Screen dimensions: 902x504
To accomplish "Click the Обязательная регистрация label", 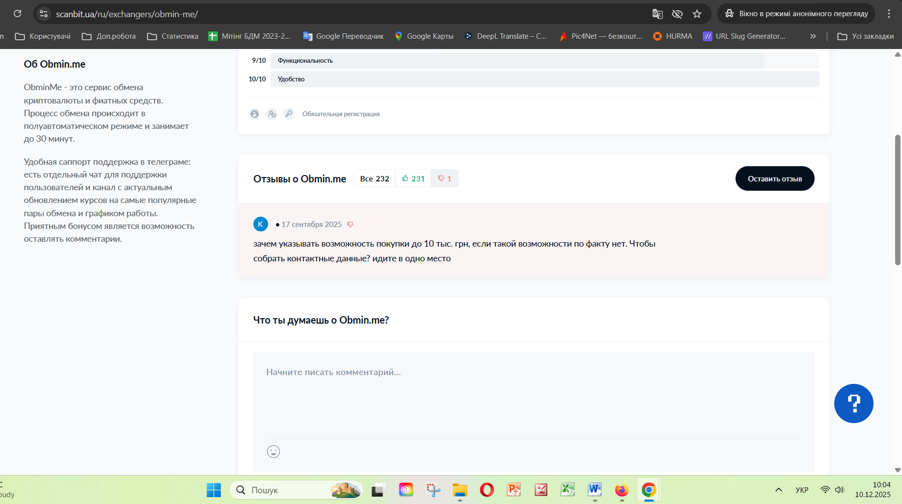I will click(x=341, y=114).
